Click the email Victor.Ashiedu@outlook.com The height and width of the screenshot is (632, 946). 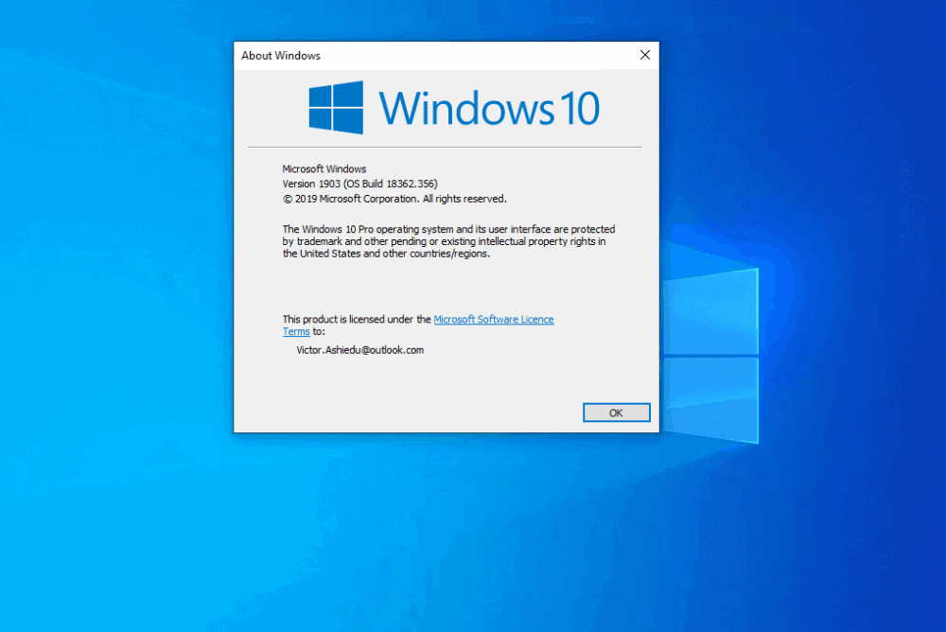tap(359, 349)
